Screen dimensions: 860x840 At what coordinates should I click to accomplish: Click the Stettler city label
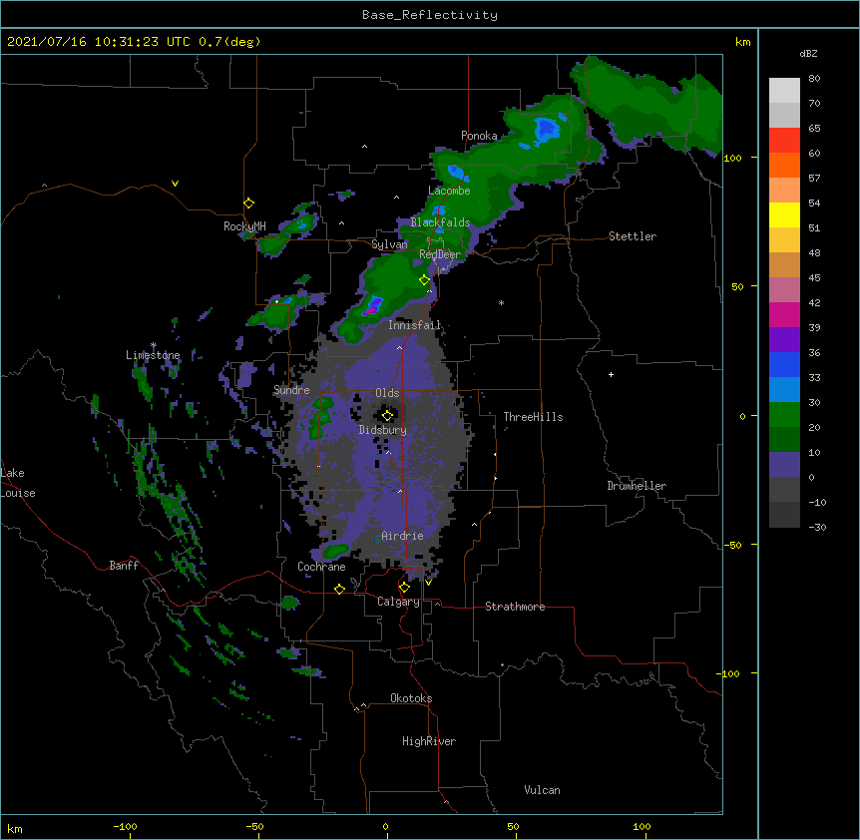(633, 236)
